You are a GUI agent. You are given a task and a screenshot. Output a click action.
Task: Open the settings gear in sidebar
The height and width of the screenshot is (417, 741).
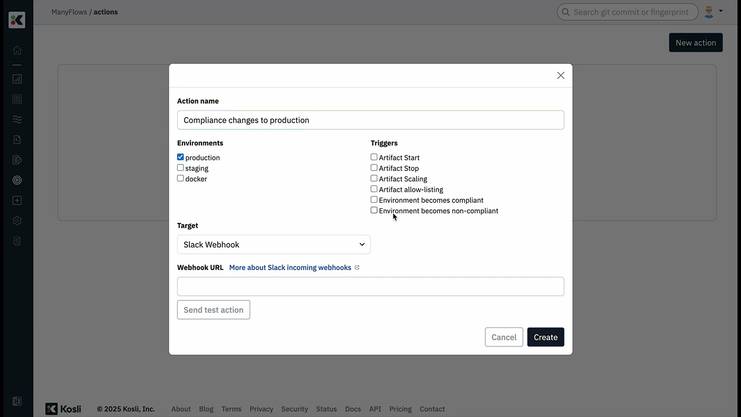point(17,221)
